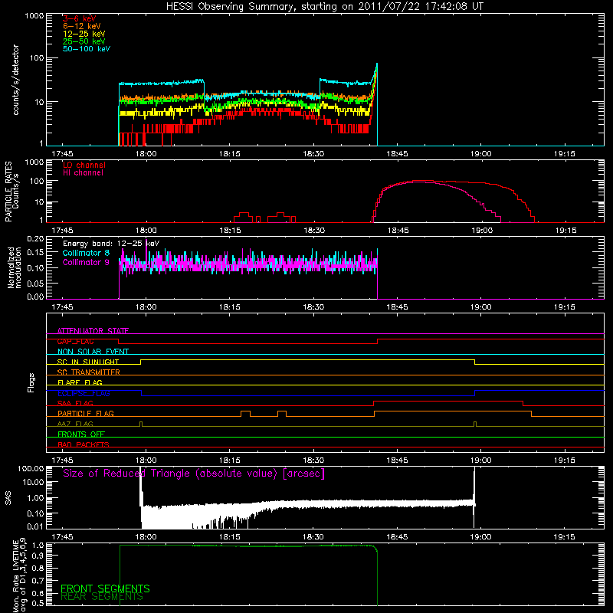Screen dimensions: 613x613
Task: Click the SAS axis label
Action: coord(8,497)
